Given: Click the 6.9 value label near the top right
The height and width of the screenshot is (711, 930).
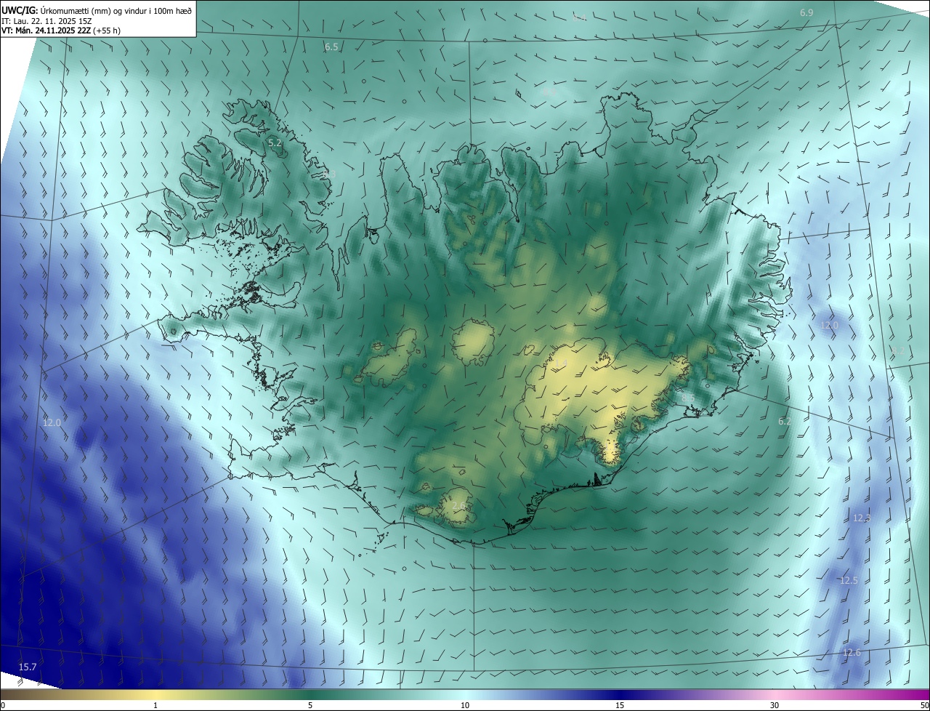Looking at the screenshot, I should [806, 13].
